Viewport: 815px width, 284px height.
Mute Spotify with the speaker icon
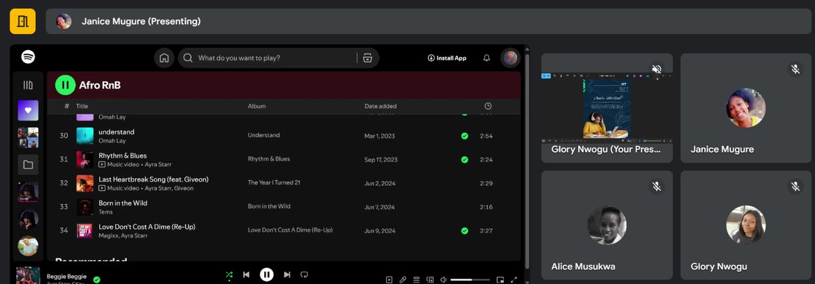click(443, 279)
